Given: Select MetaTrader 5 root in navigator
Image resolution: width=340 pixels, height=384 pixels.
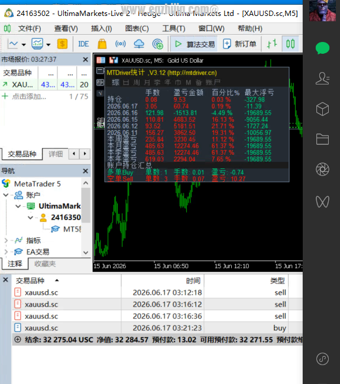Looking at the screenshot, I should 37,184.
